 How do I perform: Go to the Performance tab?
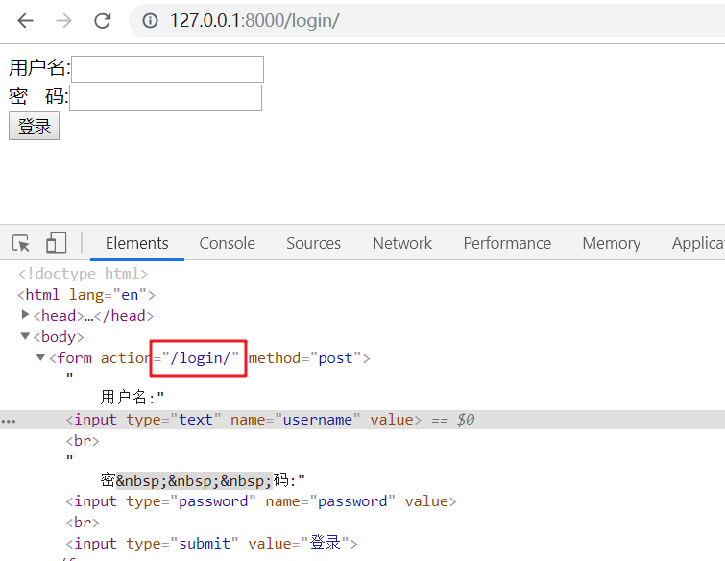[x=507, y=243]
